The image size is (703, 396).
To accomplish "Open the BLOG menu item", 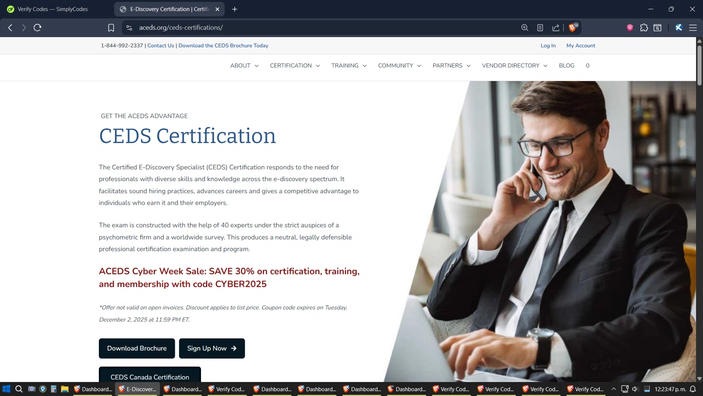I will click(567, 66).
